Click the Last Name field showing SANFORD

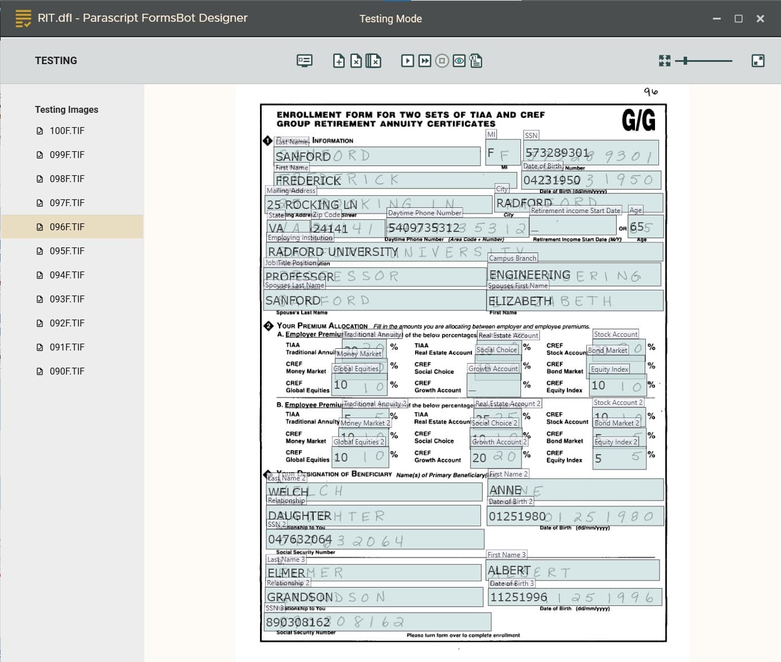[x=377, y=156]
